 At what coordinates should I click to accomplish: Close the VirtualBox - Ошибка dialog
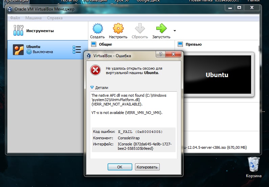coord(173,54)
